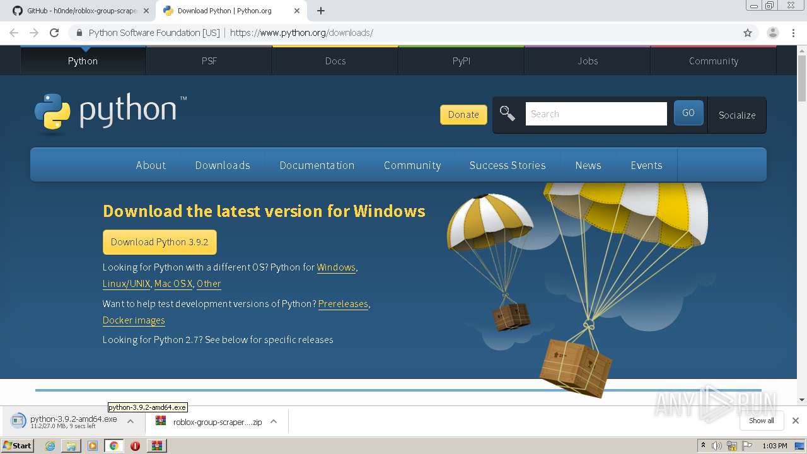Select the Docs top navigation tab
The height and width of the screenshot is (454, 807).
click(x=335, y=61)
